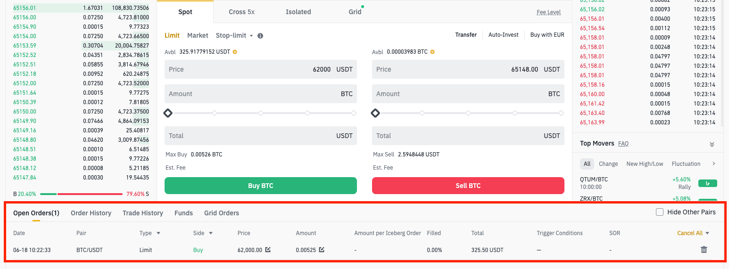Click the info icon beside Stop-limit
The width and height of the screenshot is (729, 269).
pyautogui.click(x=260, y=36)
